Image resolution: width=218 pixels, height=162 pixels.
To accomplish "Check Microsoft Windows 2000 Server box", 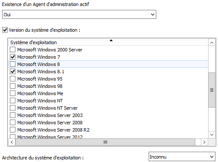I will pyautogui.click(x=12, y=50).
